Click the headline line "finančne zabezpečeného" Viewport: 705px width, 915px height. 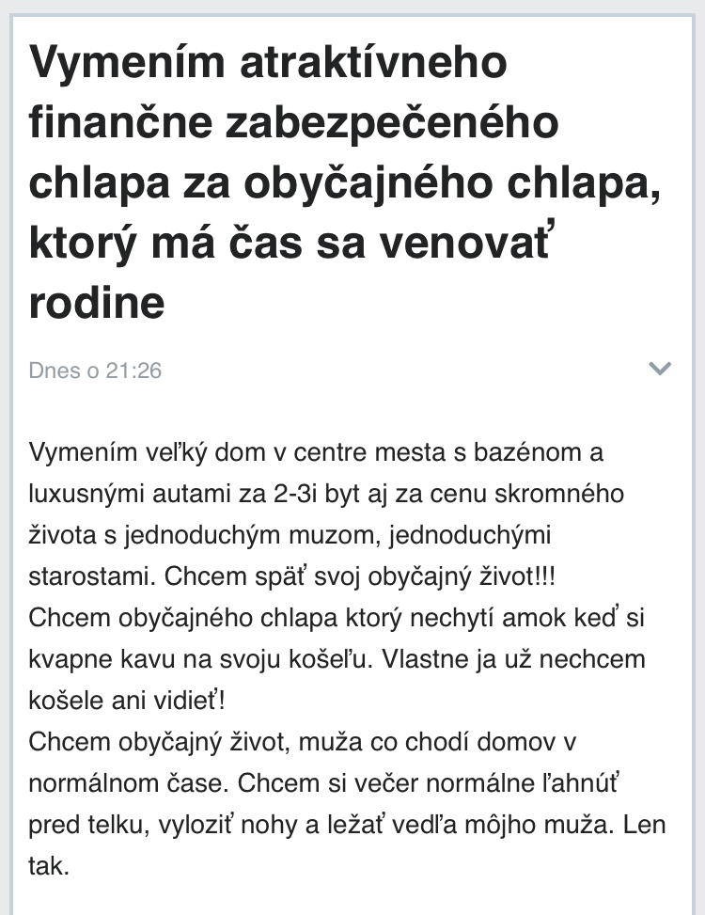293,124
